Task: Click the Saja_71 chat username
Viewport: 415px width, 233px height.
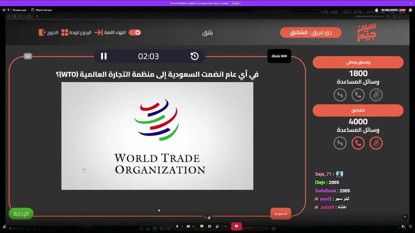Action: 323,174
